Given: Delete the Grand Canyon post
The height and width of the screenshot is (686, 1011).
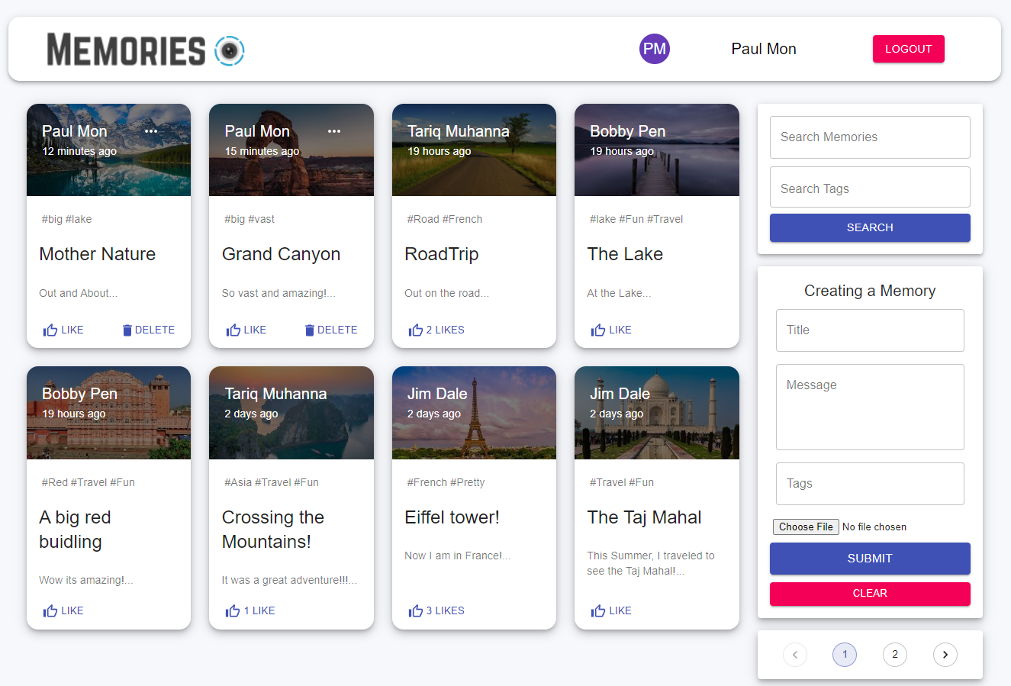Looking at the screenshot, I should (x=331, y=329).
